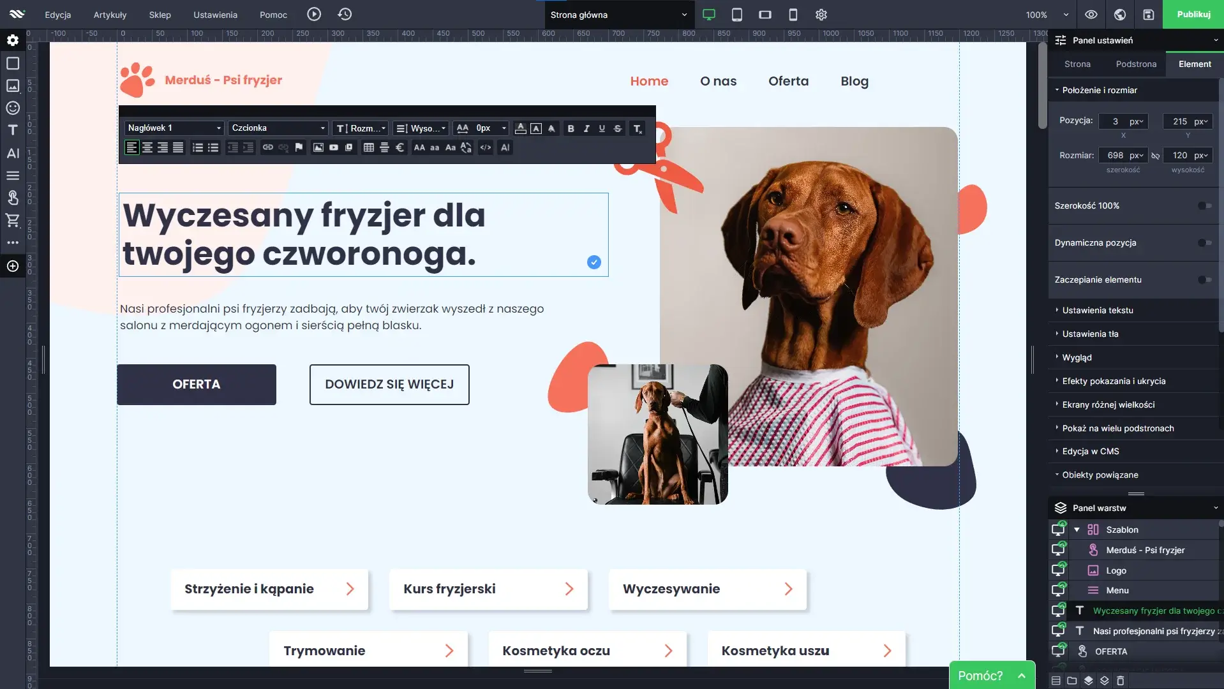This screenshot has height=689, width=1224.
Task: Open the Strona główna page selector
Action: [618, 15]
